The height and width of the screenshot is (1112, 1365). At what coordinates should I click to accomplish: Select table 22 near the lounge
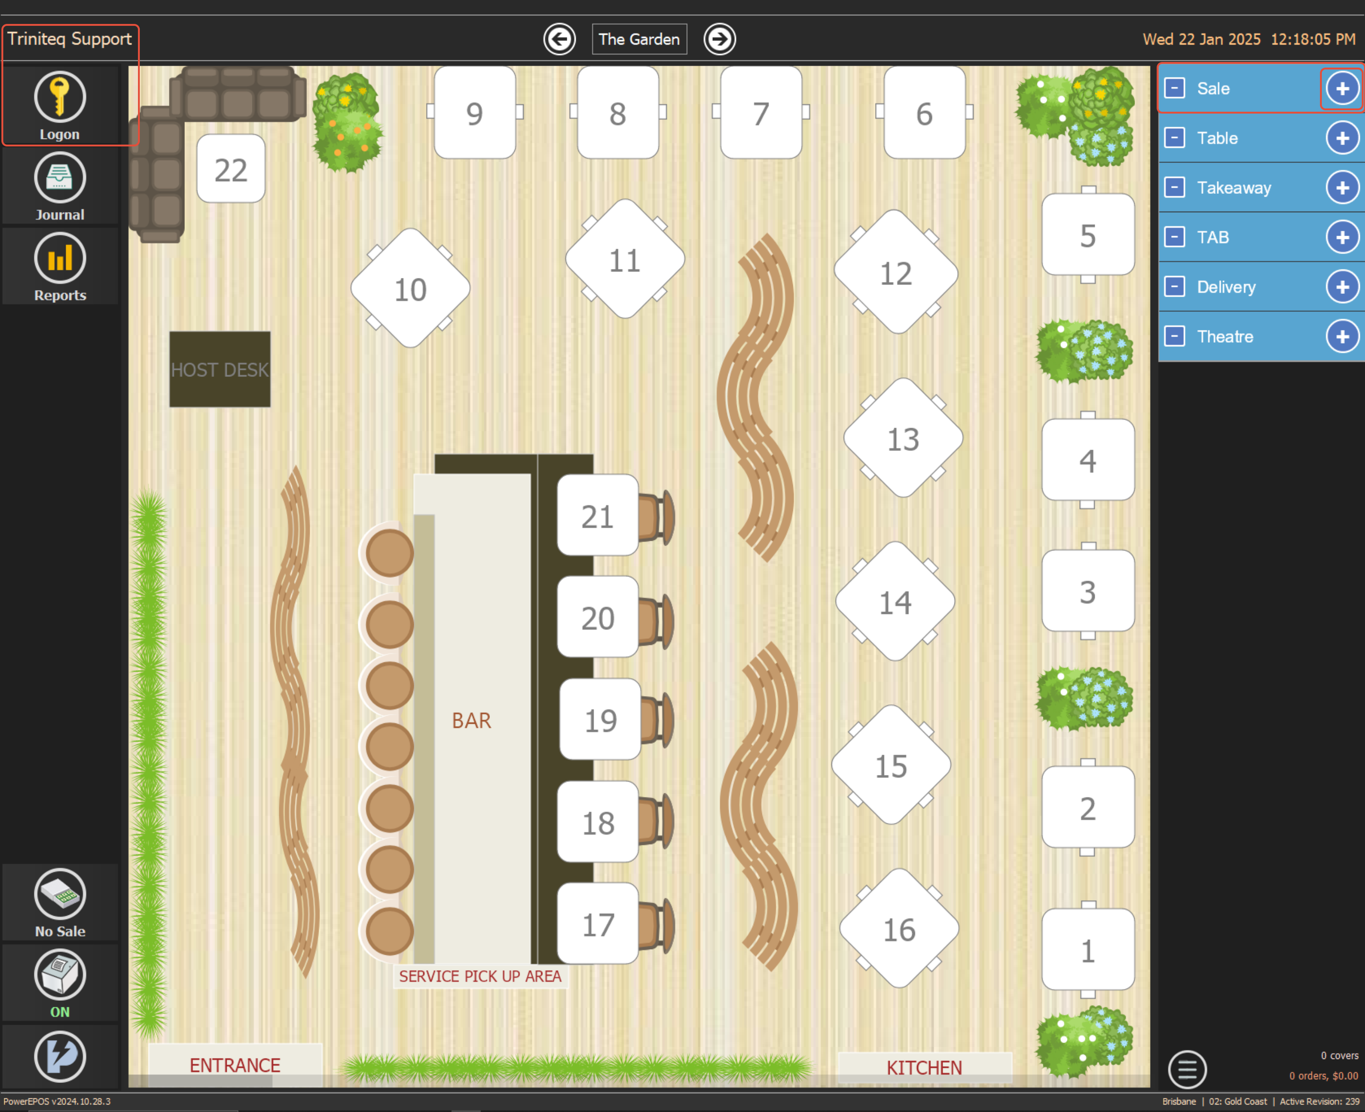[230, 169]
